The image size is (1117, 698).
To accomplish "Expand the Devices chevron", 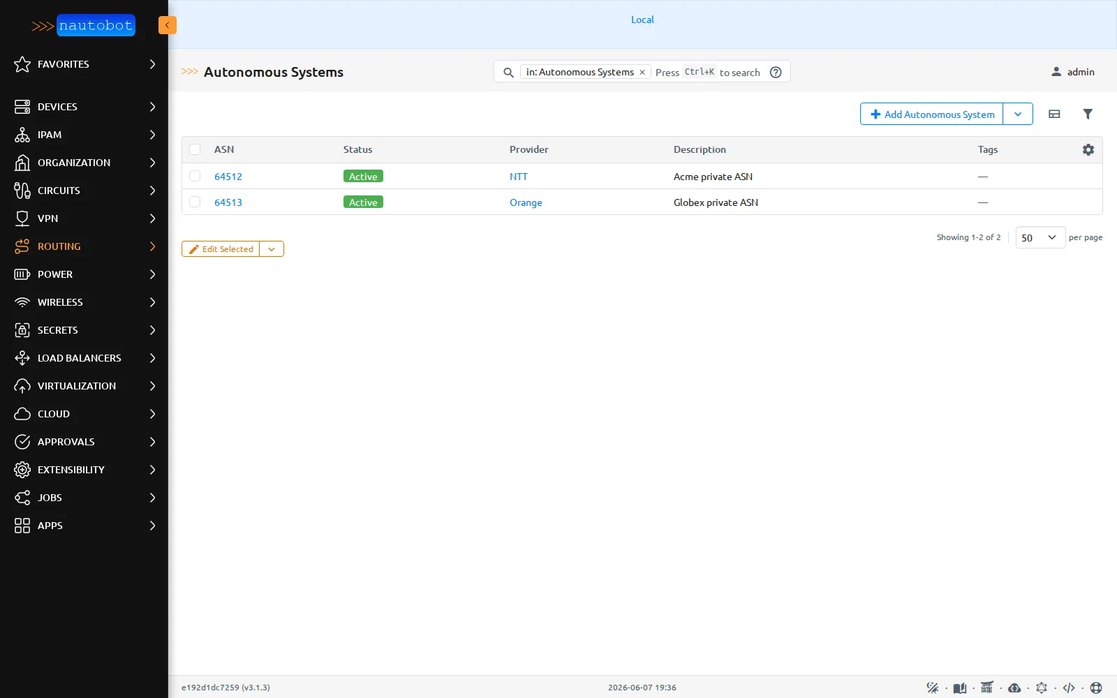I will [152, 107].
